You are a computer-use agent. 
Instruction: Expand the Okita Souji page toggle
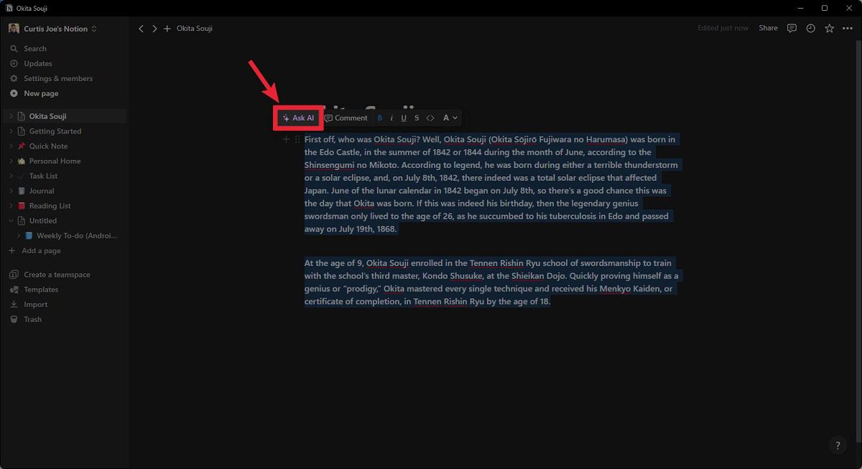point(11,116)
